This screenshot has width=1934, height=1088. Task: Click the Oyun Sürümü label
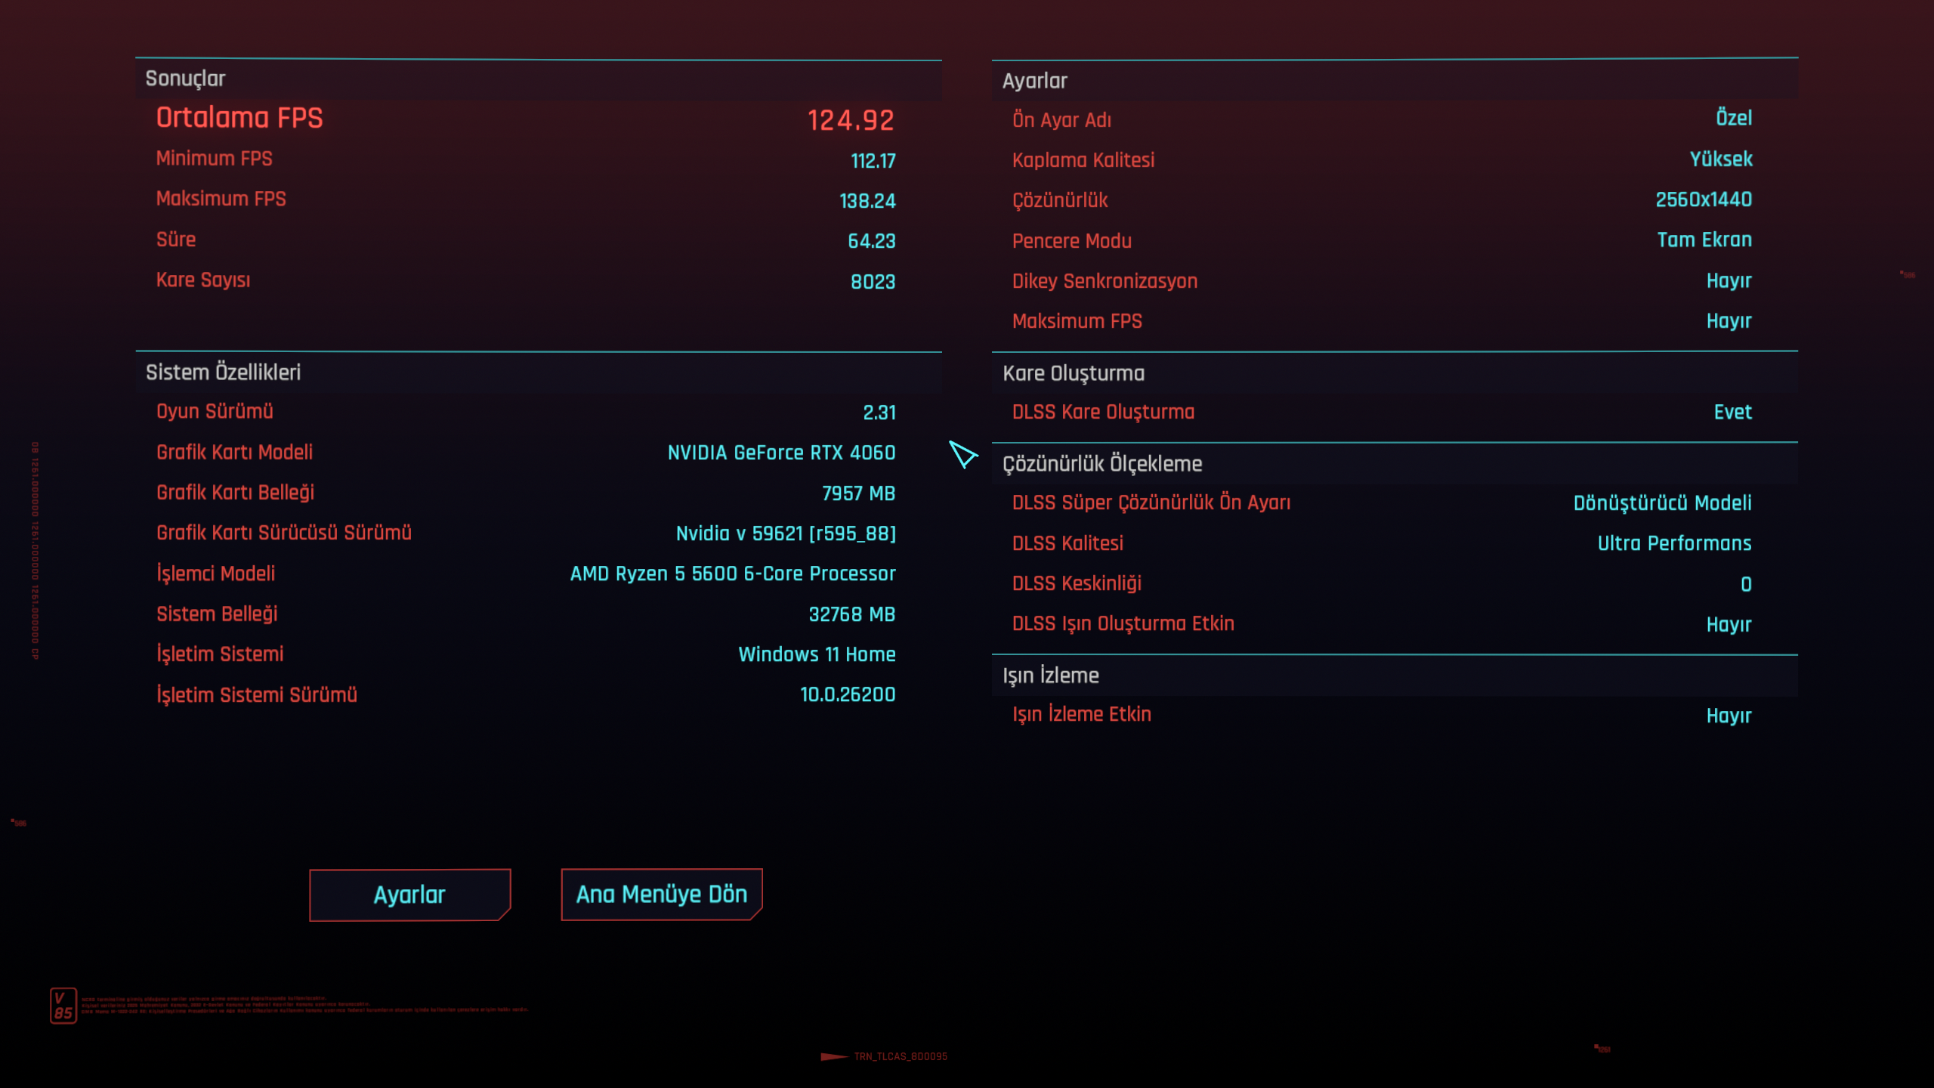[215, 412]
